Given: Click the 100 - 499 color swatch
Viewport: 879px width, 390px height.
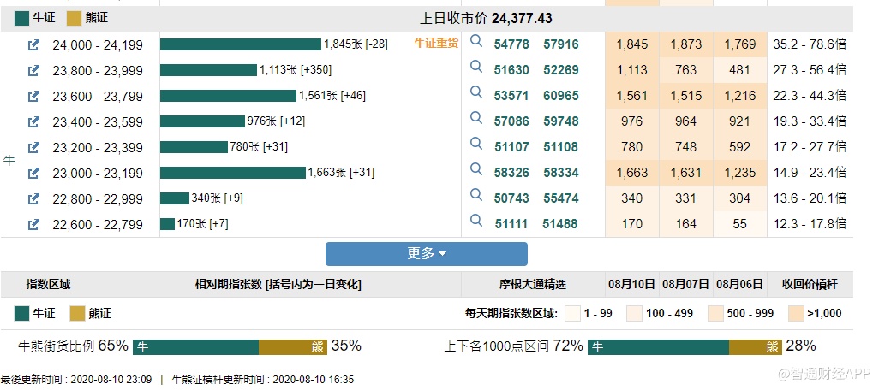Looking at the screenshot, I should 633,313.
